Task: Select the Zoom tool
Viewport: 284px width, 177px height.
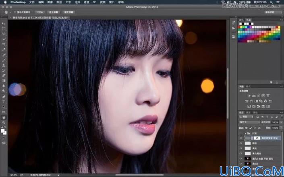Action: 4,123
